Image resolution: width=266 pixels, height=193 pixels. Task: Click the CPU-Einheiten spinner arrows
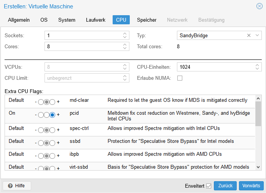tap(257, 67)
